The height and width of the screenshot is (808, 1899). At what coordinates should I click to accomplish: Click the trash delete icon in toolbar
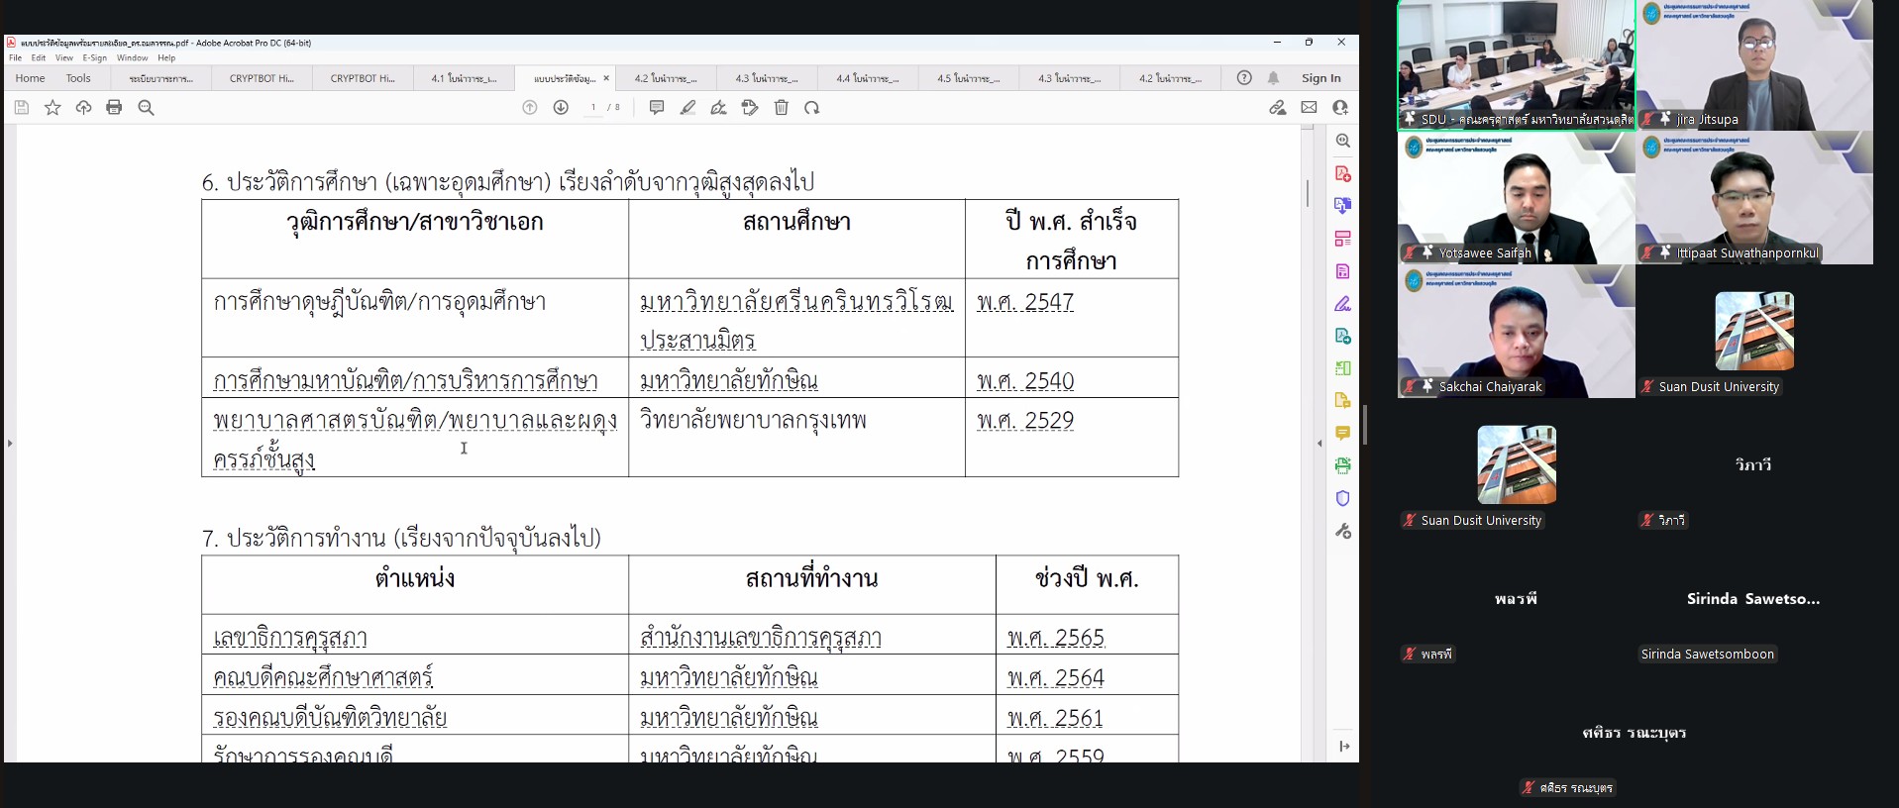pos(781,107)
